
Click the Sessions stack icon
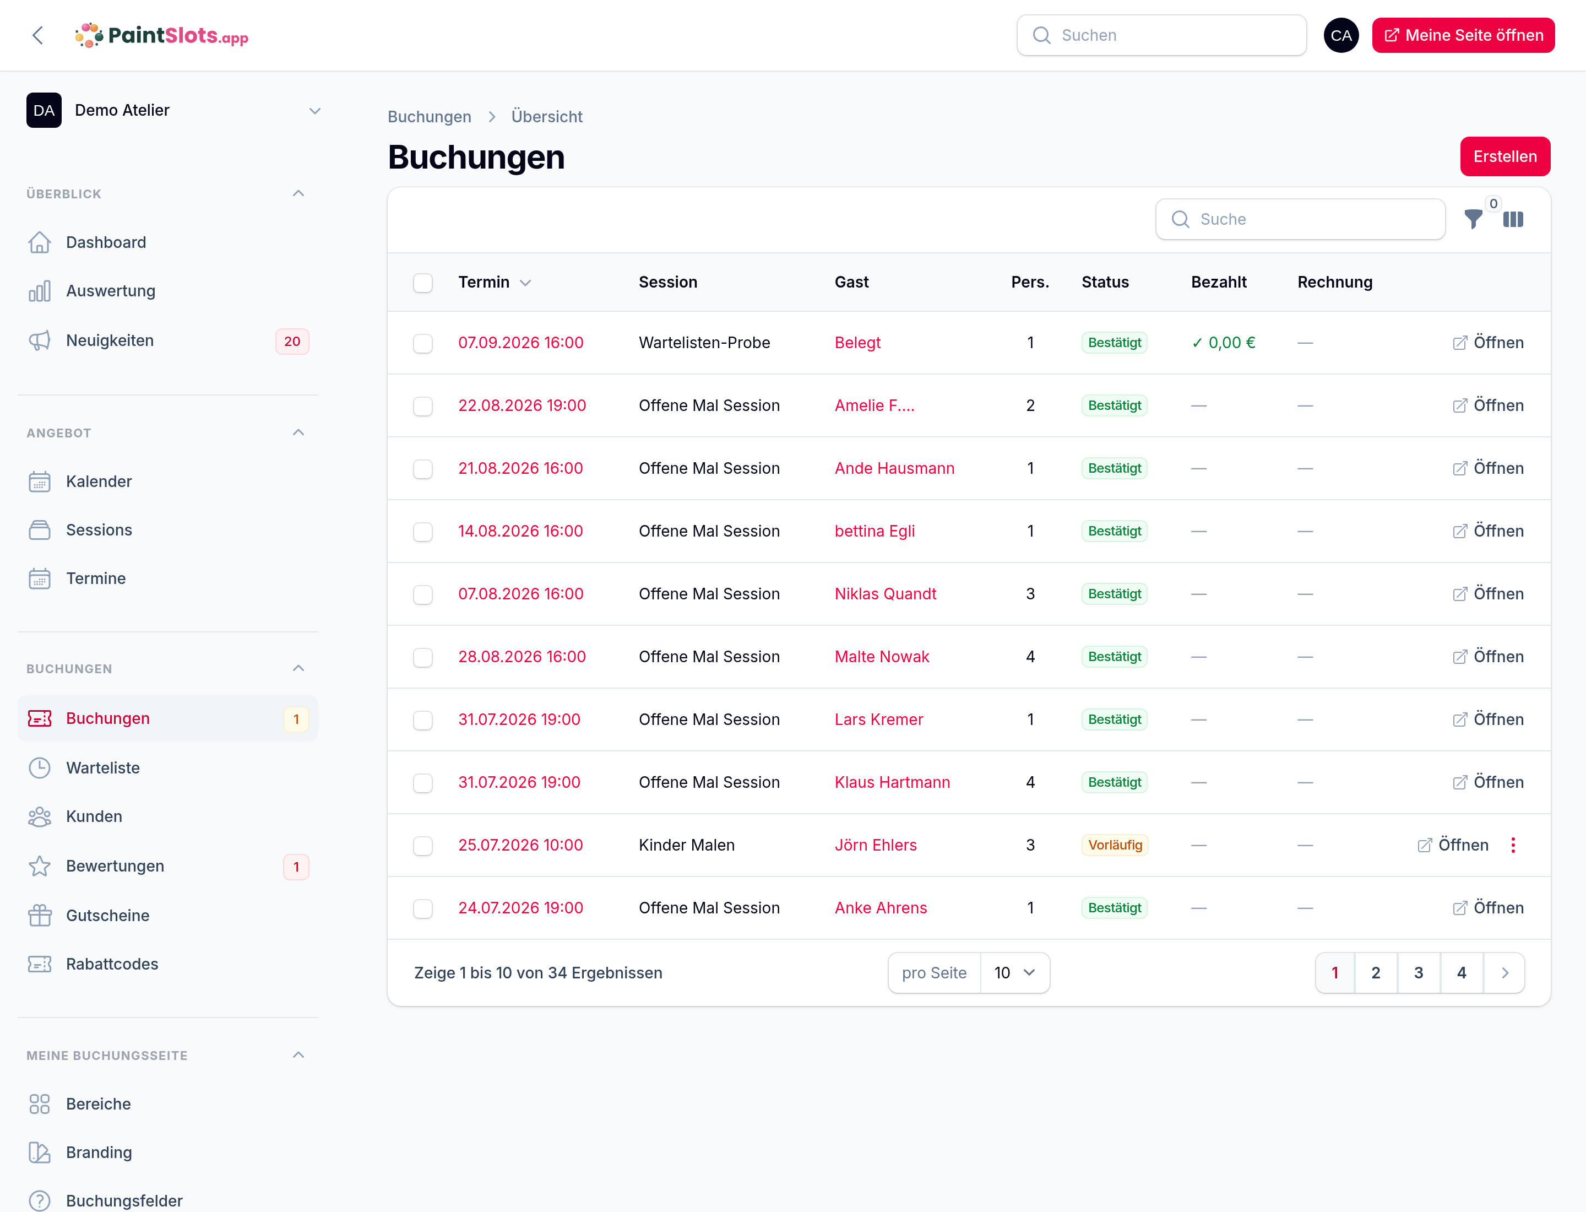pos(40,530)
